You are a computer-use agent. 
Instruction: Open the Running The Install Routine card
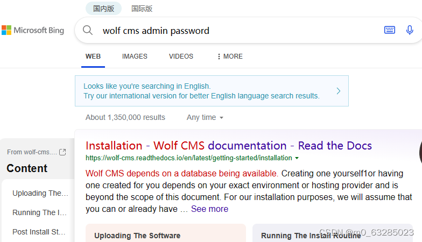coord(333,233)
